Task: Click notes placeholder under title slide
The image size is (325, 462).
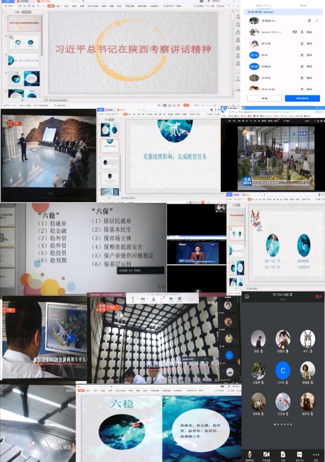Action: [57, 101]
